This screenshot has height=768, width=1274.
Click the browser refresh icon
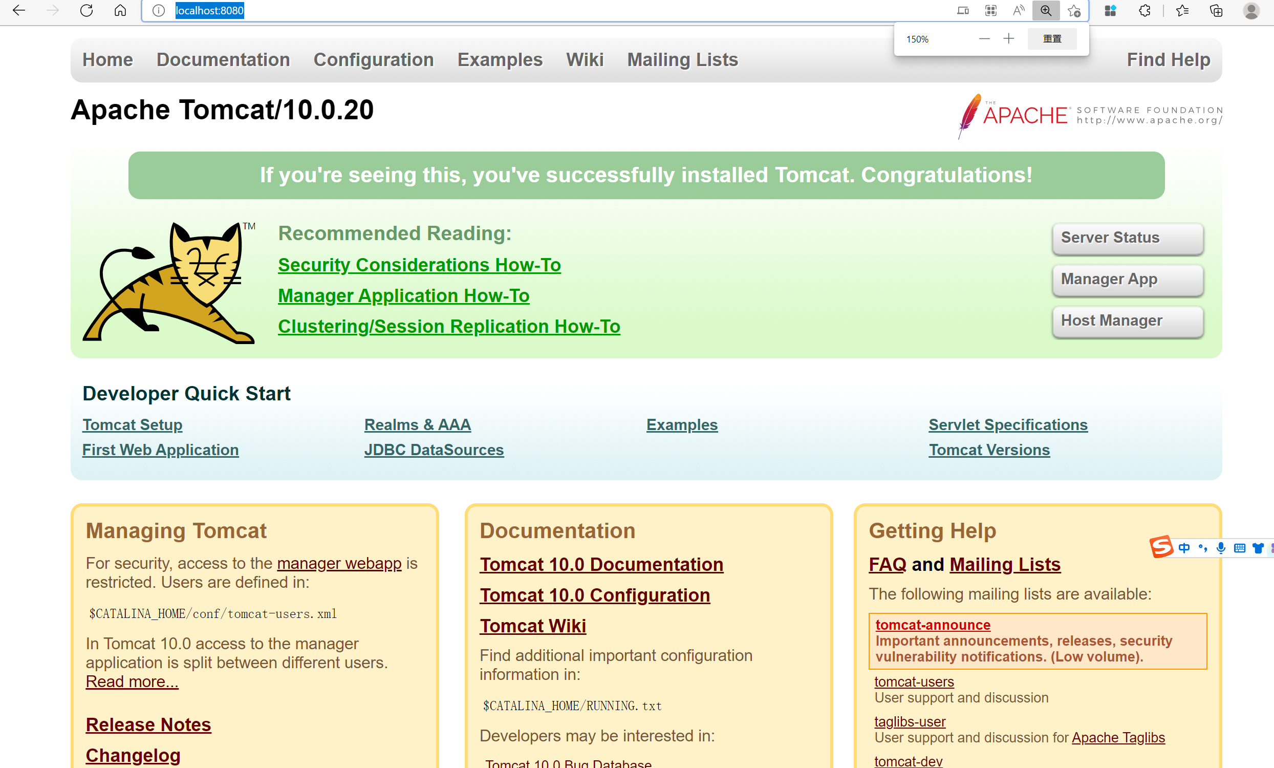87,10
